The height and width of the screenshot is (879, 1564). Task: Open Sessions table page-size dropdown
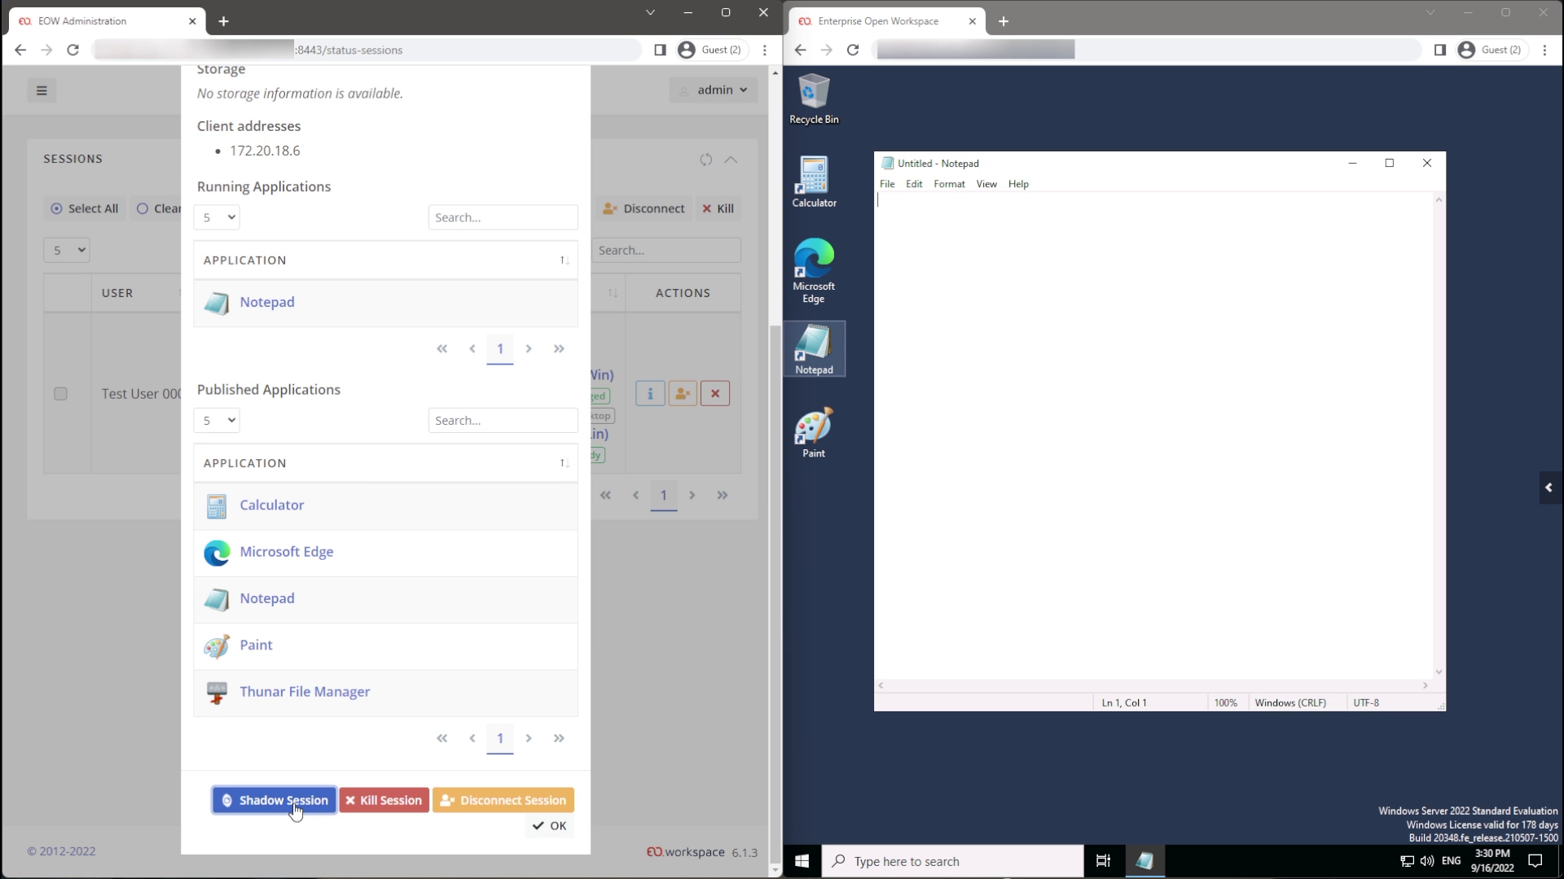[x=66, y=250]
